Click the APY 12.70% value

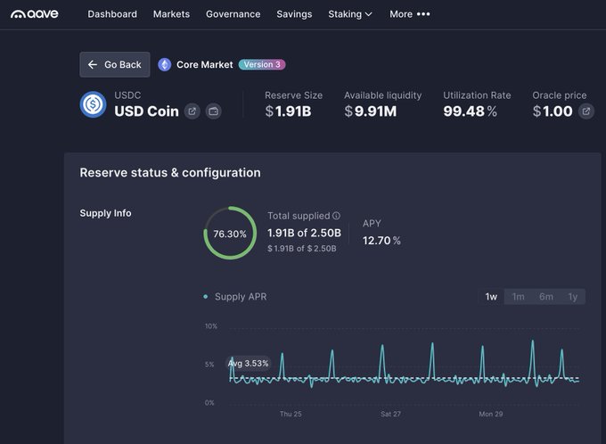coord(381,241)
